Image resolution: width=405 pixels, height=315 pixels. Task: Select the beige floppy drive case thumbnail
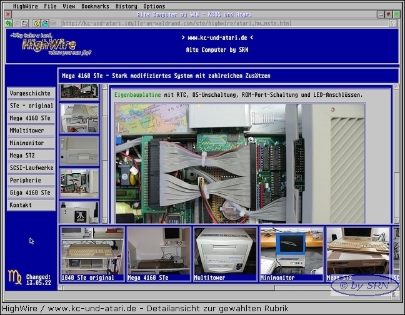pos(79,151)
